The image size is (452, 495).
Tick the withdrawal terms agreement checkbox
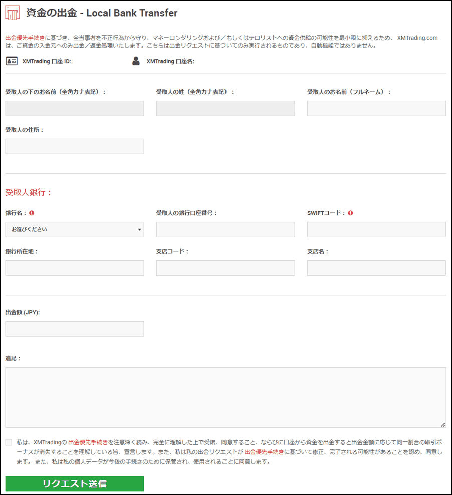tap(9, 442)
